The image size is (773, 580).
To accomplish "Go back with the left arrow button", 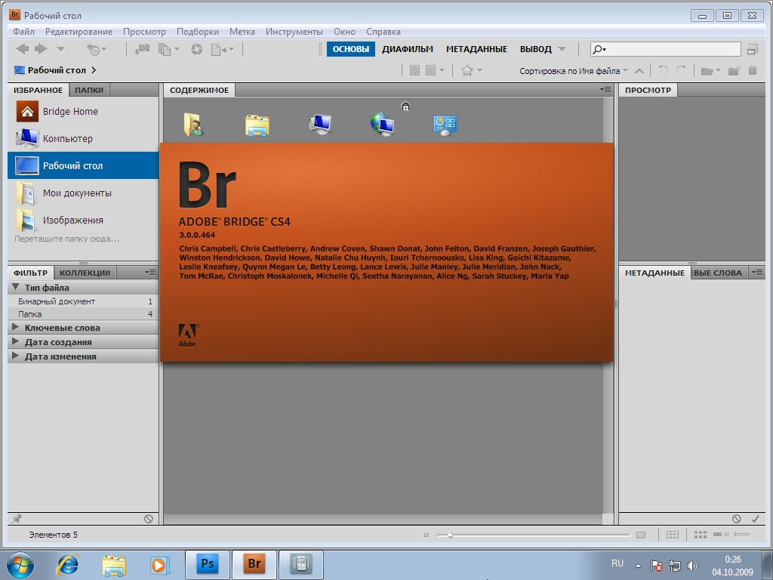I will click(x=22, y=49).
